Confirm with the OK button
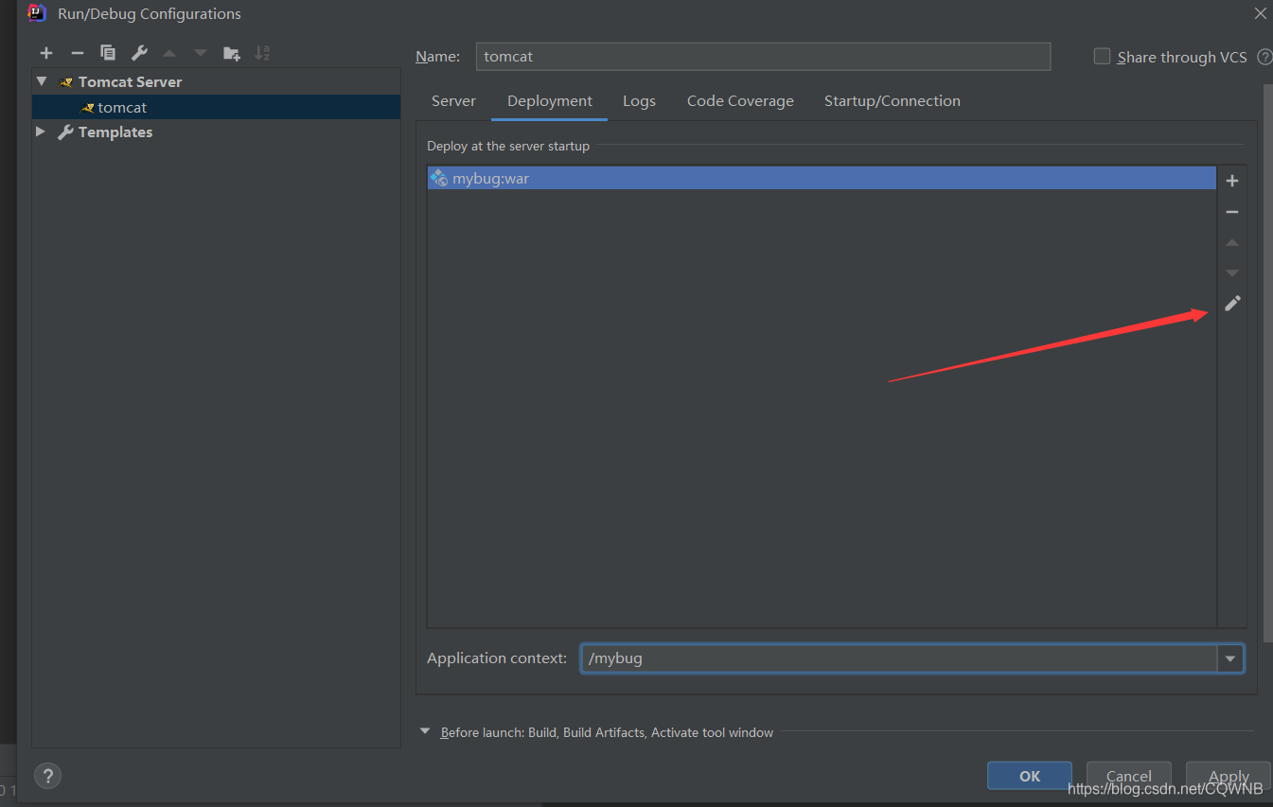The width and height of the screenshot is (1273, 807). [1030, 776]
